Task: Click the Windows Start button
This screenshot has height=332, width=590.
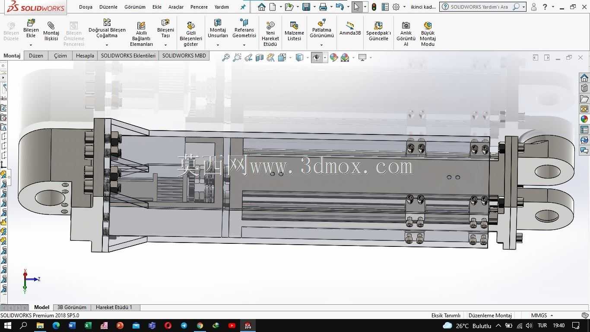Action: point(8,326)
